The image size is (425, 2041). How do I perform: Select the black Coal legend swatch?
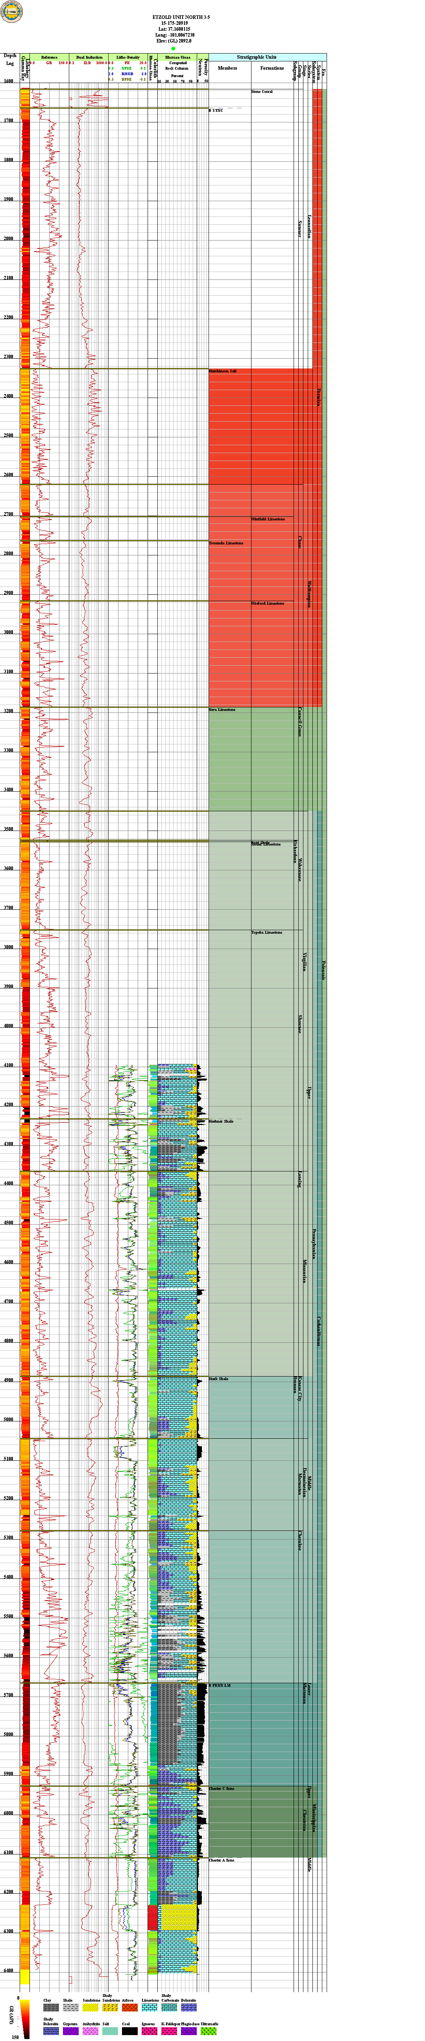click(129, 2032)
